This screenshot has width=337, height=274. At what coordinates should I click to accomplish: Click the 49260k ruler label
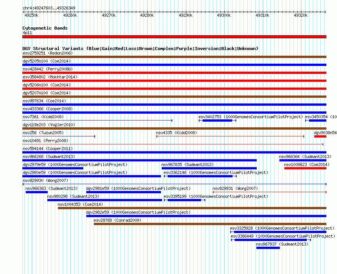tap(70, 15)
